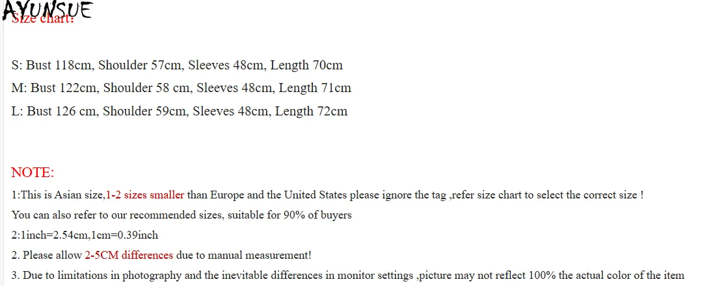Click "due to manual measurement!" text

pyautogui.click(x=243, y=255)
